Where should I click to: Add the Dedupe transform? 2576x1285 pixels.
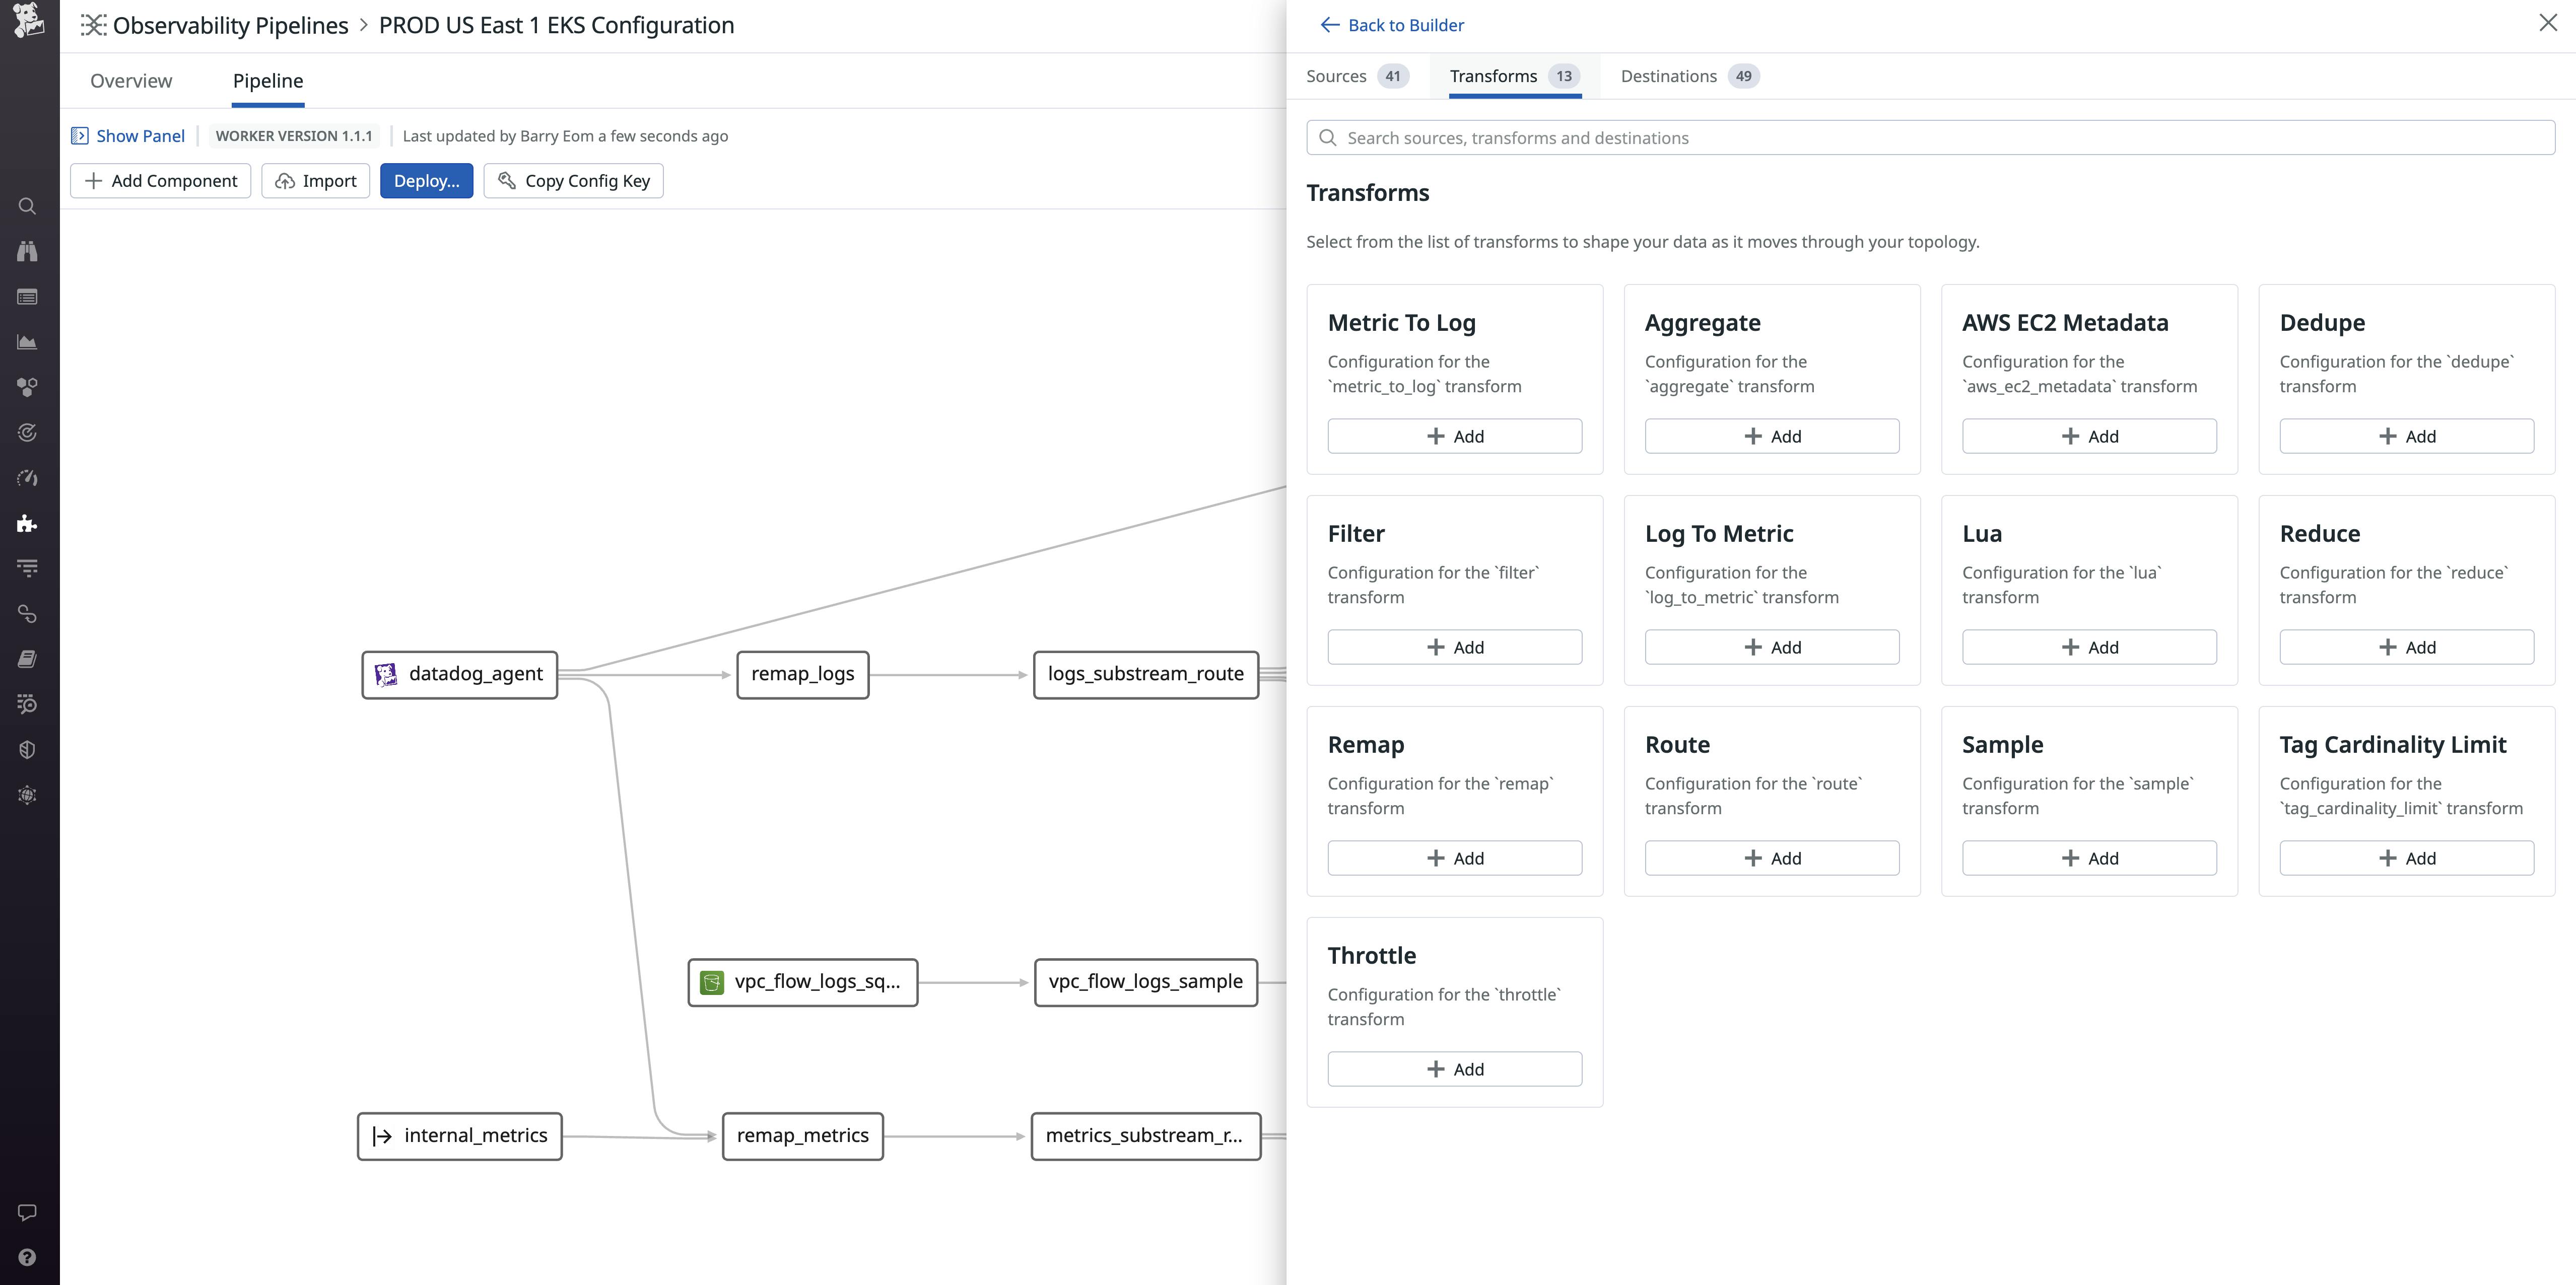pos(2406,435)
